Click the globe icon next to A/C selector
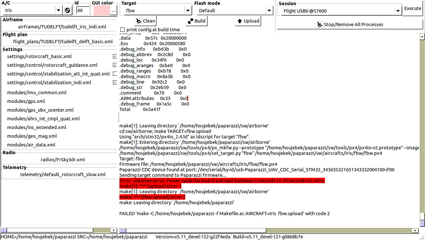425x240 pixels. coord(67,10)
